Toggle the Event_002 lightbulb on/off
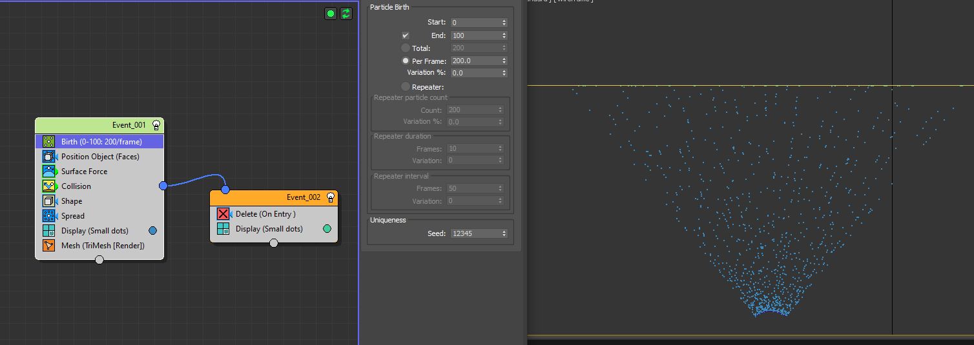This screenshot has width=974, height=345. [331, 197]
